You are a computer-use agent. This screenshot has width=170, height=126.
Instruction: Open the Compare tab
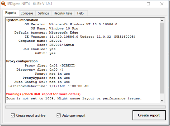[27, 13]
